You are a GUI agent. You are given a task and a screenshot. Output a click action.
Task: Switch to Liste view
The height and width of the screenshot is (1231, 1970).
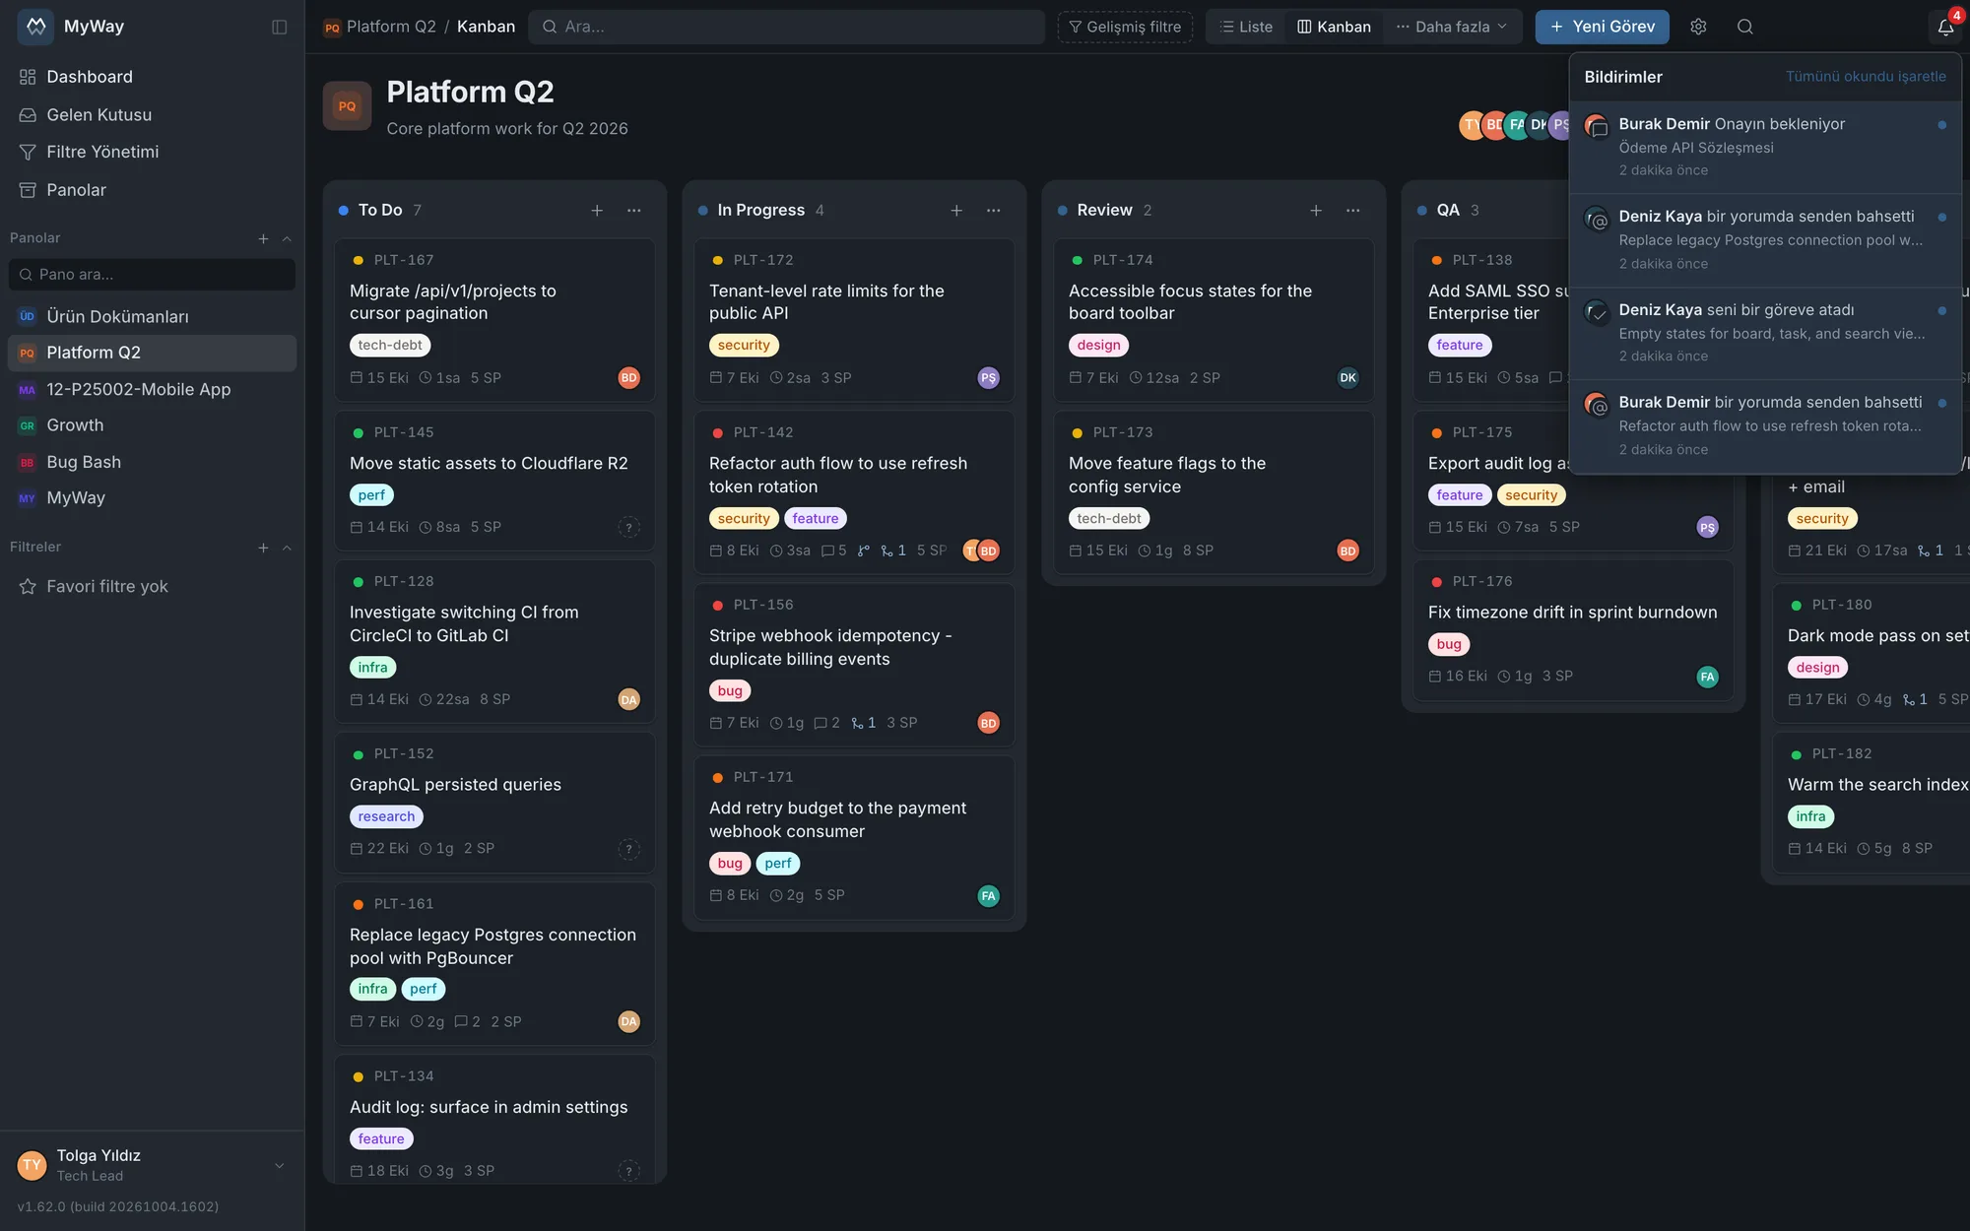click(1246, 27)
